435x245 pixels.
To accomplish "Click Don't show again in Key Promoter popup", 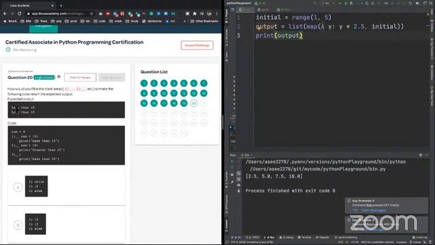I will pos(374,210).
